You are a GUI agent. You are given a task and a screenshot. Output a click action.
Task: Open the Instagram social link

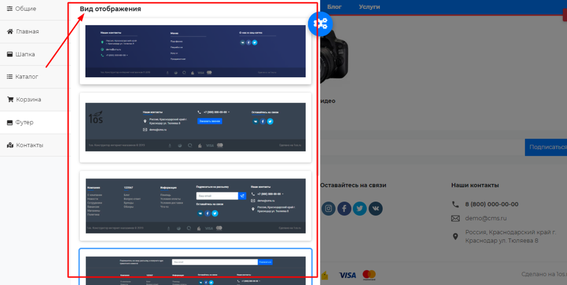tap(329, 208)
